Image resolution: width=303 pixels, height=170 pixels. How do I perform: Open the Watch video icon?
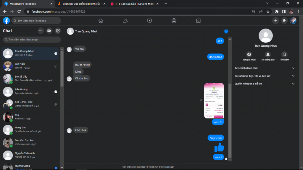coord(149,21)
